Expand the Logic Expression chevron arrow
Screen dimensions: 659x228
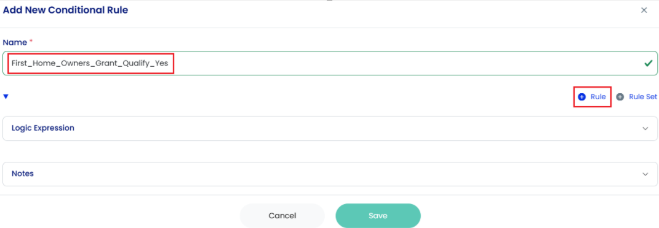pyautogui.click(x=645, y=129)
